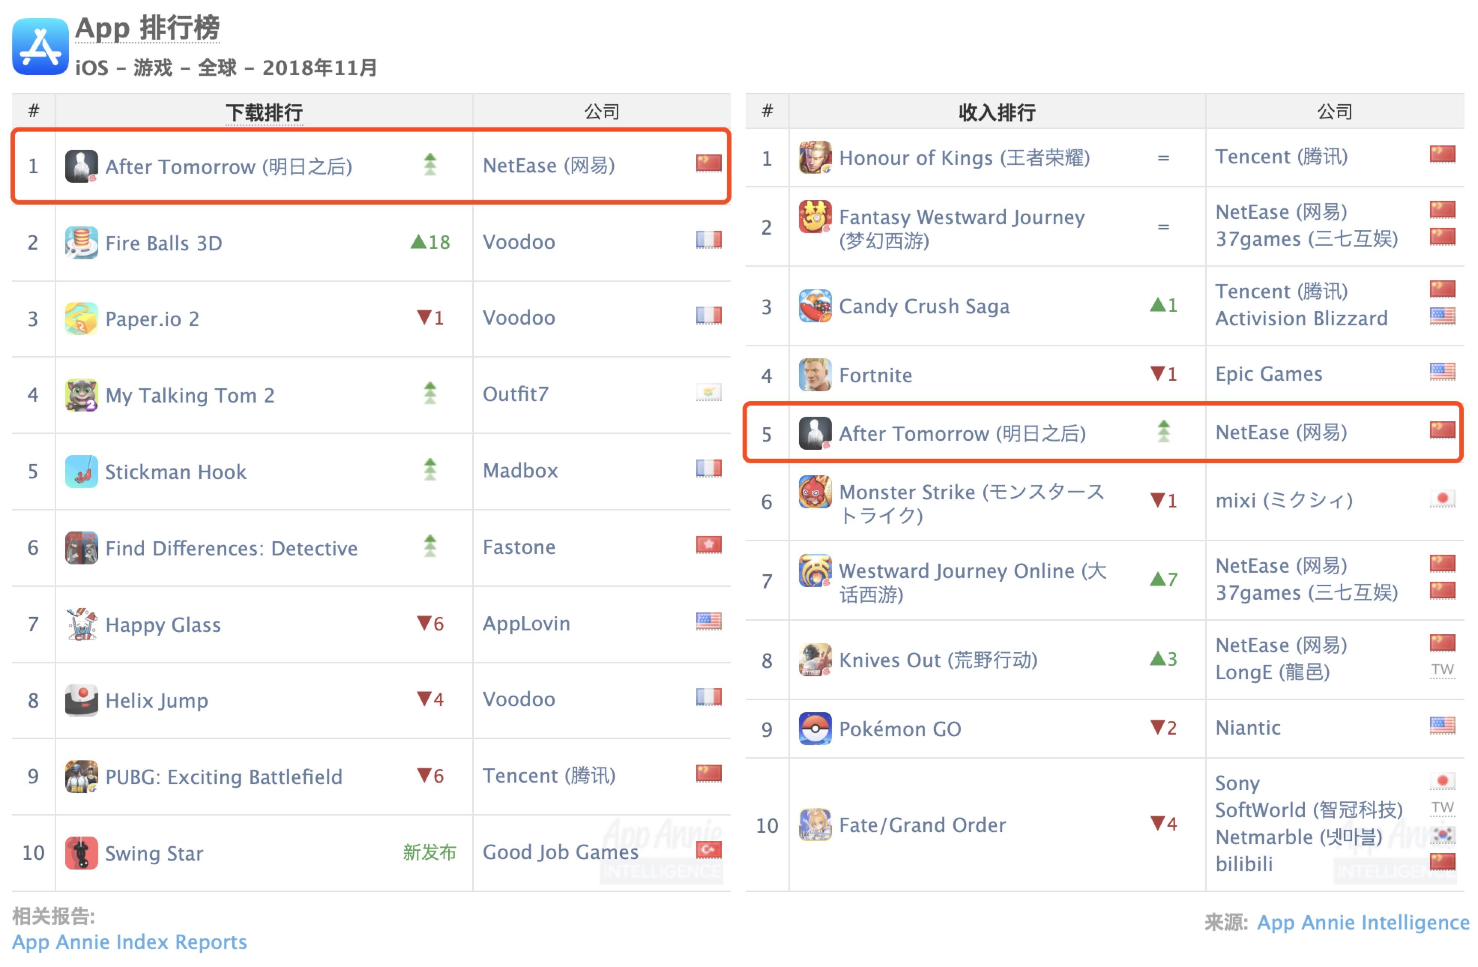Click the China flag beside Fastone

click(709, 545)
